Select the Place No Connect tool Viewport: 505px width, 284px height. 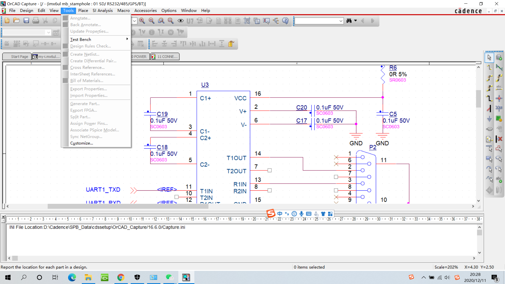coord(499,139)
